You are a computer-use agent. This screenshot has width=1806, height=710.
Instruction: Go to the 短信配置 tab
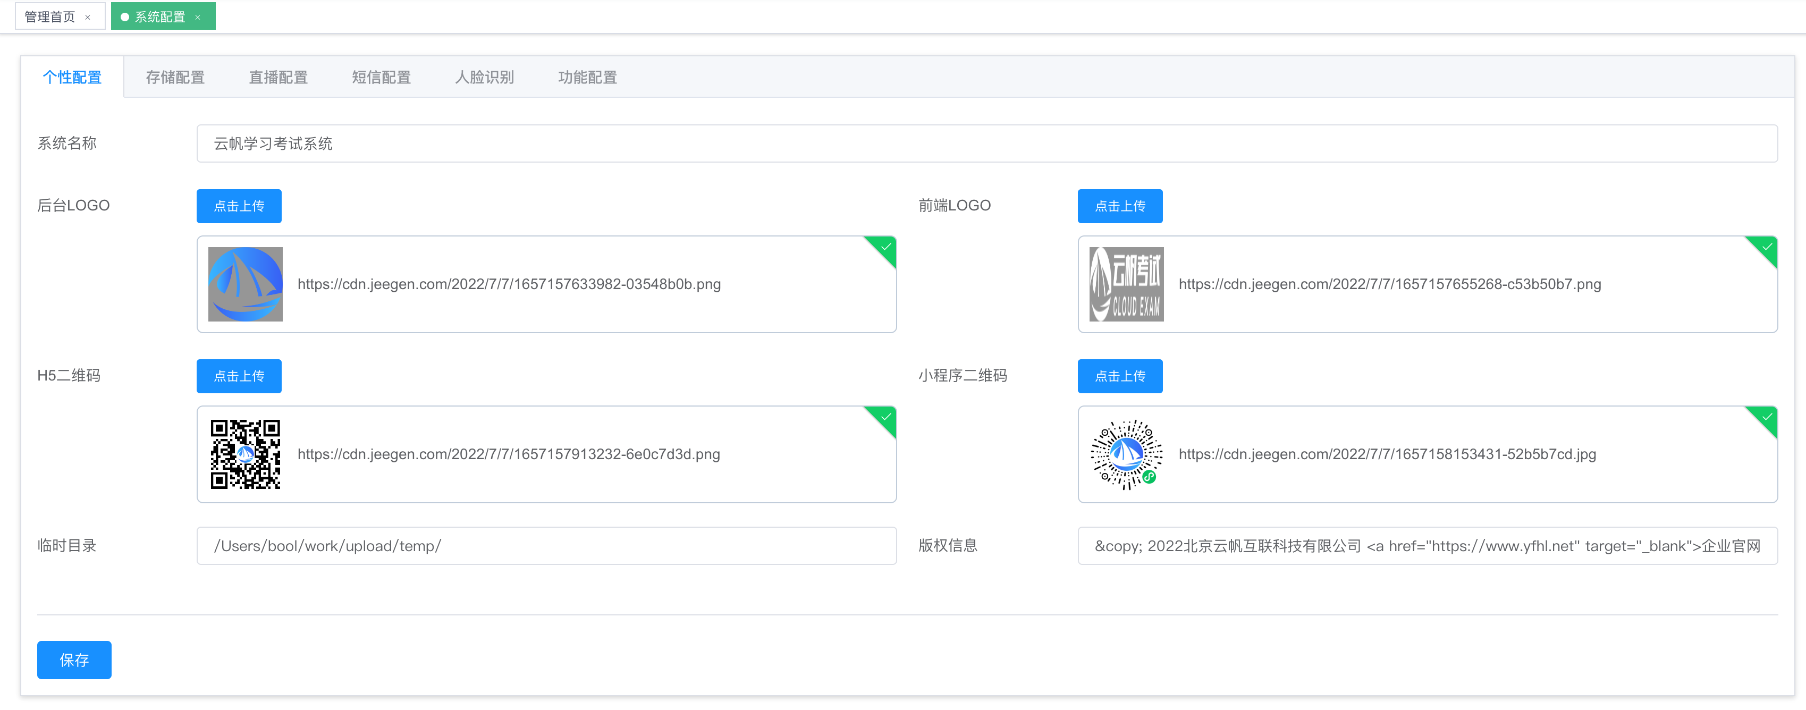click(382, 77)
